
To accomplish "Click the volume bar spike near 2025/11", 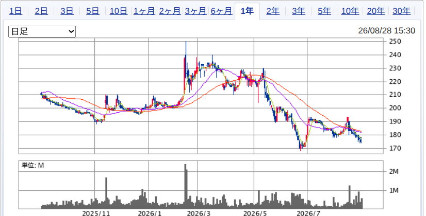I will (x=106, y=193).
